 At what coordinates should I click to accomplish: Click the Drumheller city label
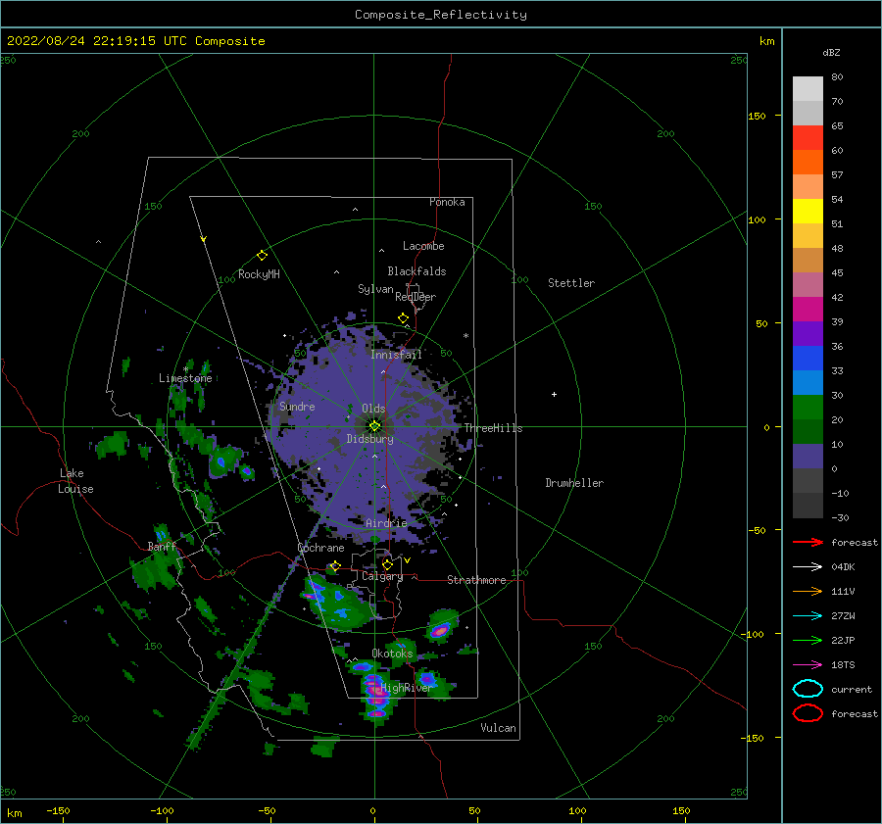574,483
